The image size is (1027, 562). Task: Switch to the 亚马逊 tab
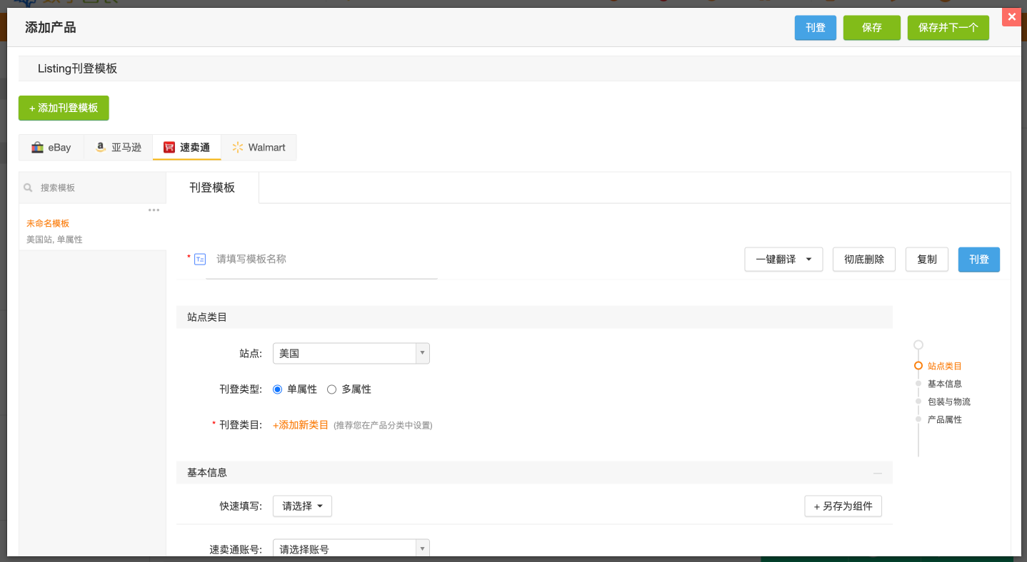pyautogui.click(x=118, y=148)
